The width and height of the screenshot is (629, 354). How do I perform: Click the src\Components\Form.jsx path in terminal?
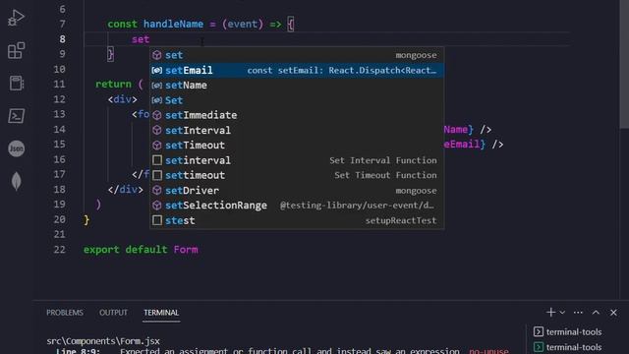point(103,341)
